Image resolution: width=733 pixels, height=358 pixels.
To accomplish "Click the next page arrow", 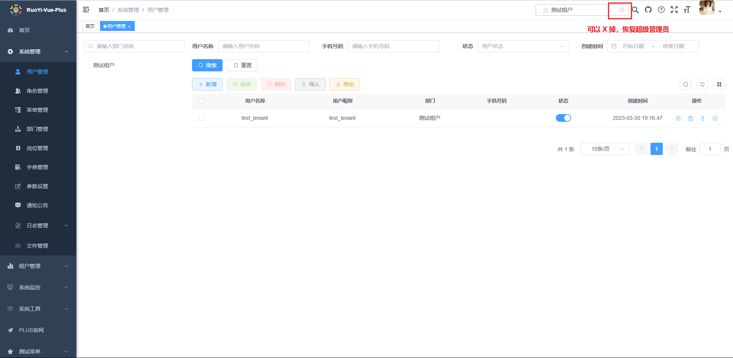I will 672,149.
